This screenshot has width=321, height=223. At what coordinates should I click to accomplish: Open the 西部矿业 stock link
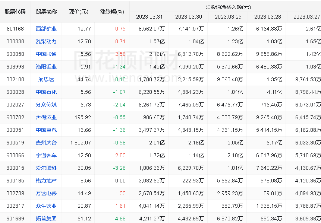pos(46,29)
